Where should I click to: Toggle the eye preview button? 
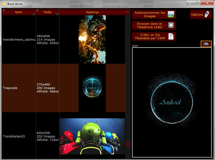point(206,44)
